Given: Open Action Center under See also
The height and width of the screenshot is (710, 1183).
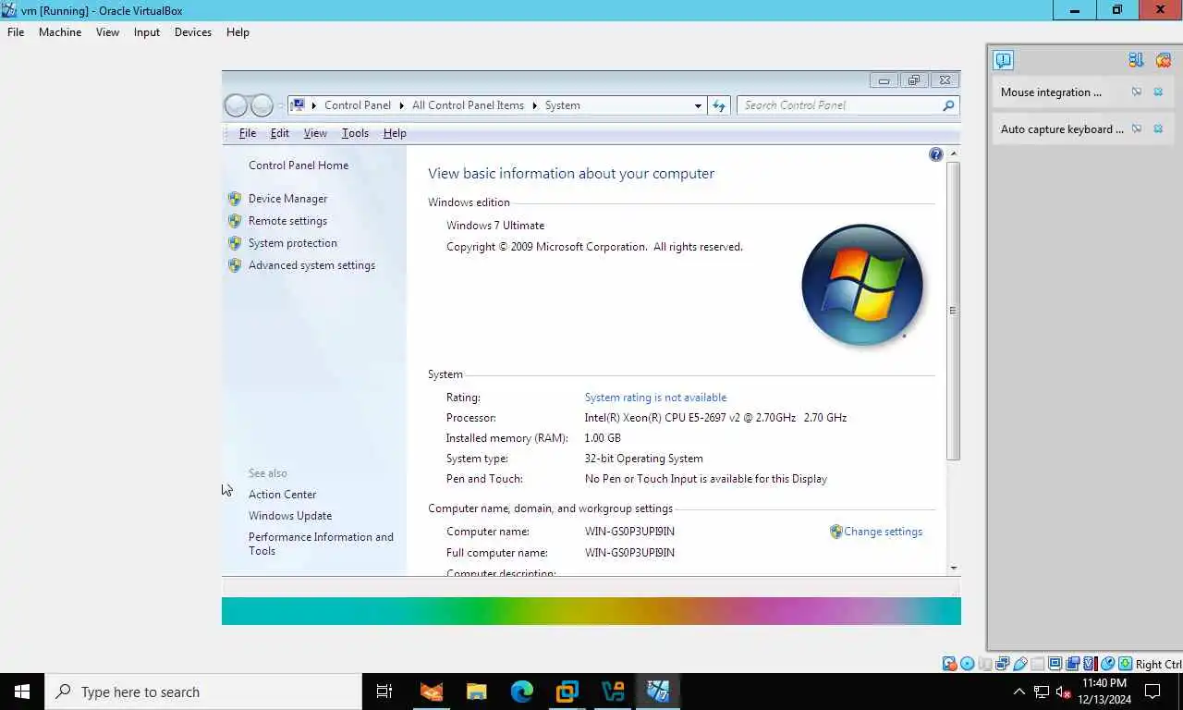Looking at the screenshot, I should pyautogui.click(x=282, y=495).
